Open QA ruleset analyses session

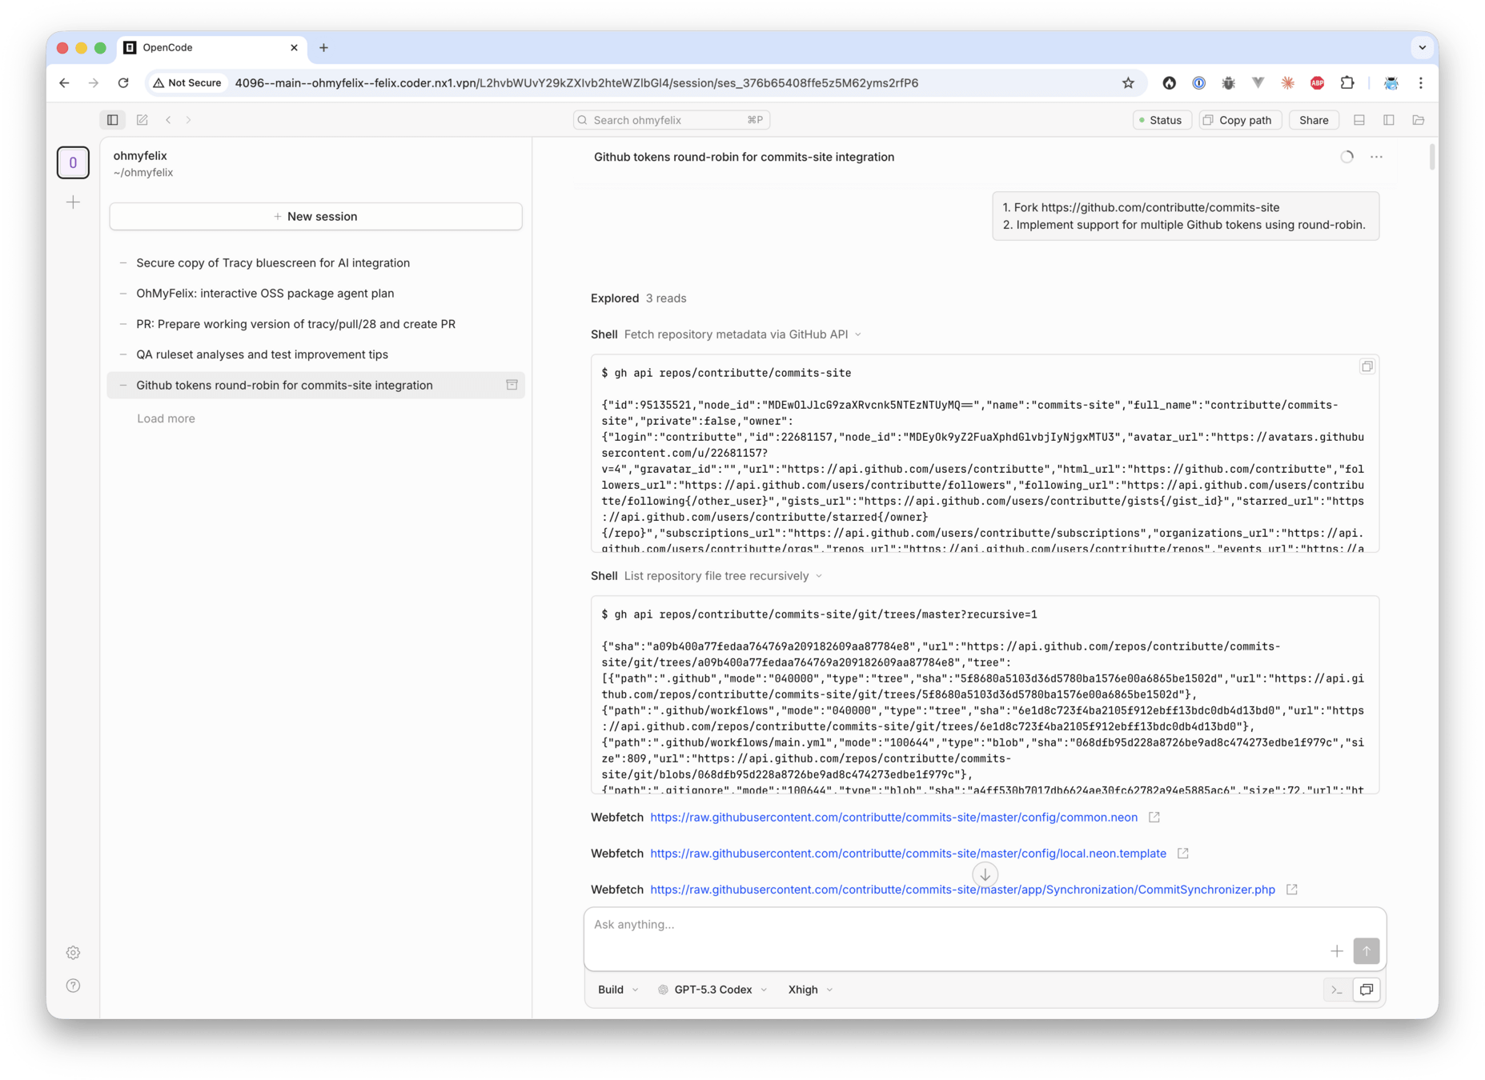(x=315, y=354)
